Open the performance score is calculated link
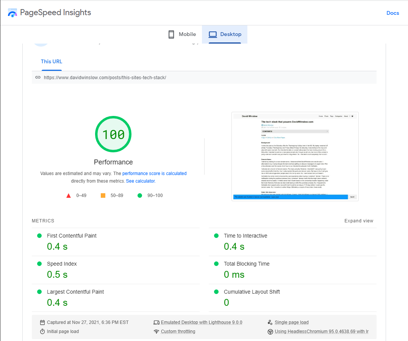408x341 pixels. click(x=154, y=174)
